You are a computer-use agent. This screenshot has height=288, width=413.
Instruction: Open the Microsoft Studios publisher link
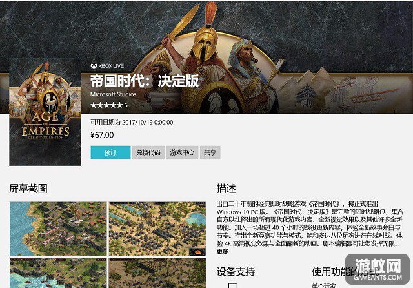114,94
